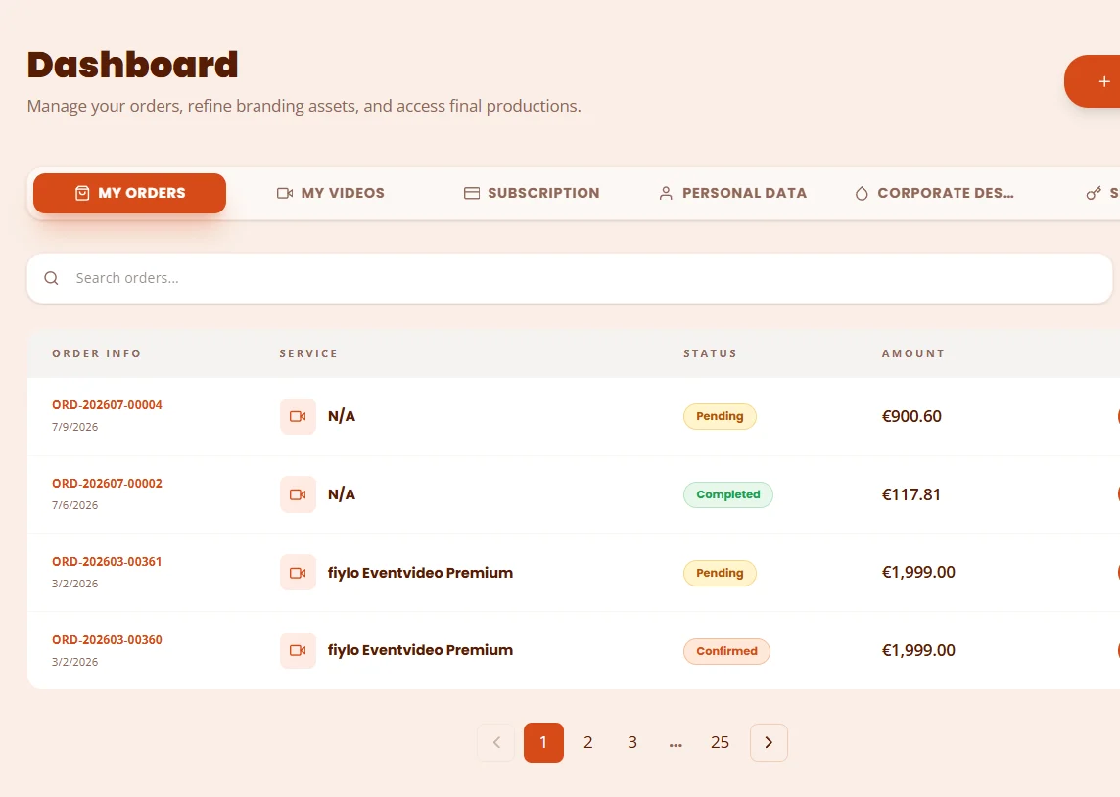Click video icon in the ORD-202607-00002 row
1120x797 pixels.
pos(298,494)
